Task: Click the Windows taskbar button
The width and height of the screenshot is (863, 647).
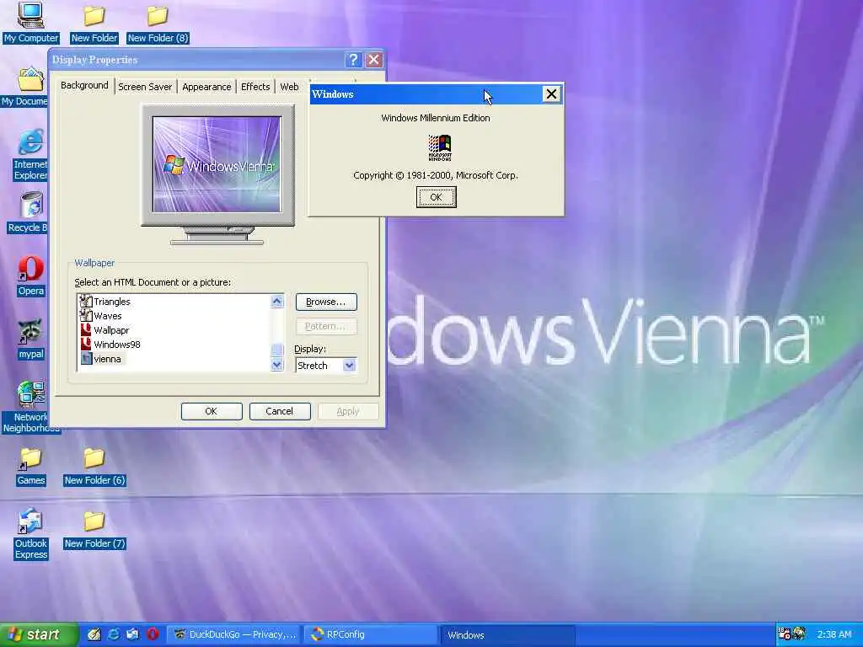Action: (508, 634)
